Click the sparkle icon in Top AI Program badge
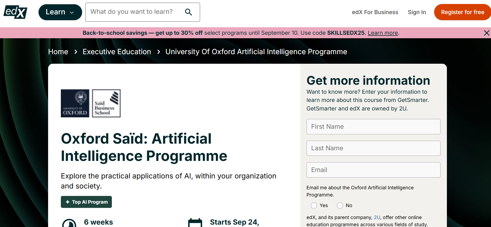This screenshot has height=227, width=491. click(x=67, y=202)
